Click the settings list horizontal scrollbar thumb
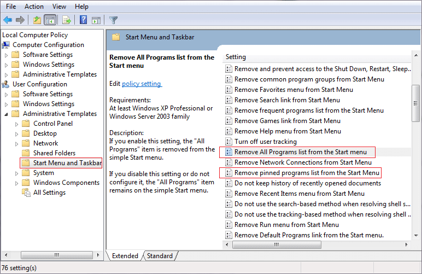Screen dimensions: 422x274 click(277, 244)
